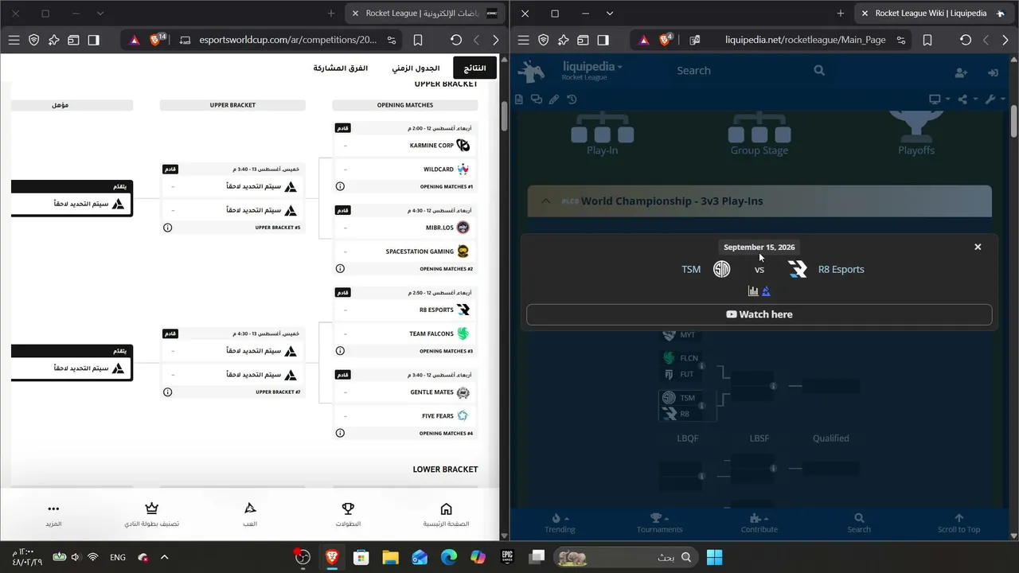This screenshot has width=1019, height=573.
Task: Click the Team Falcons team name
Action: (431, 334)
